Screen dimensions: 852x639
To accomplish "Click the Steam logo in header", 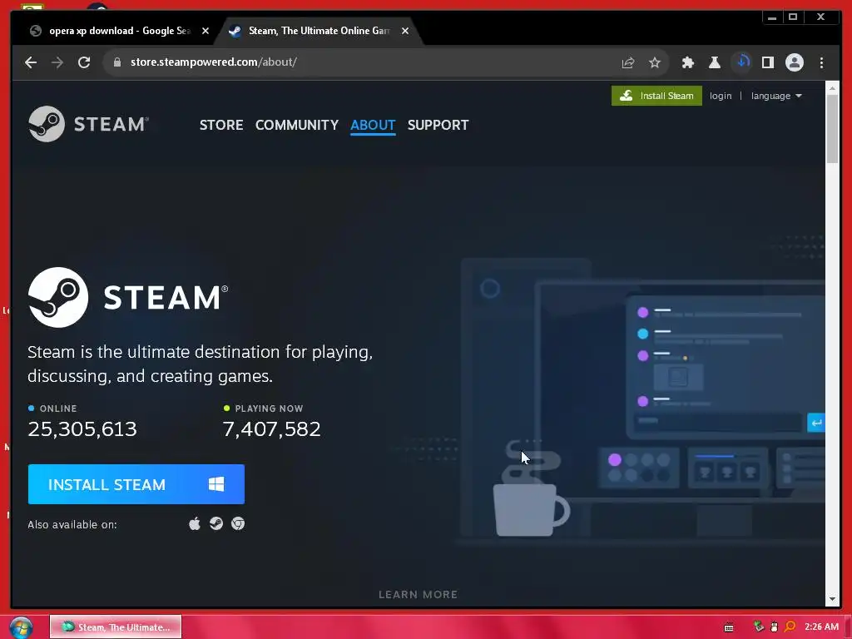I will point(88,124).
